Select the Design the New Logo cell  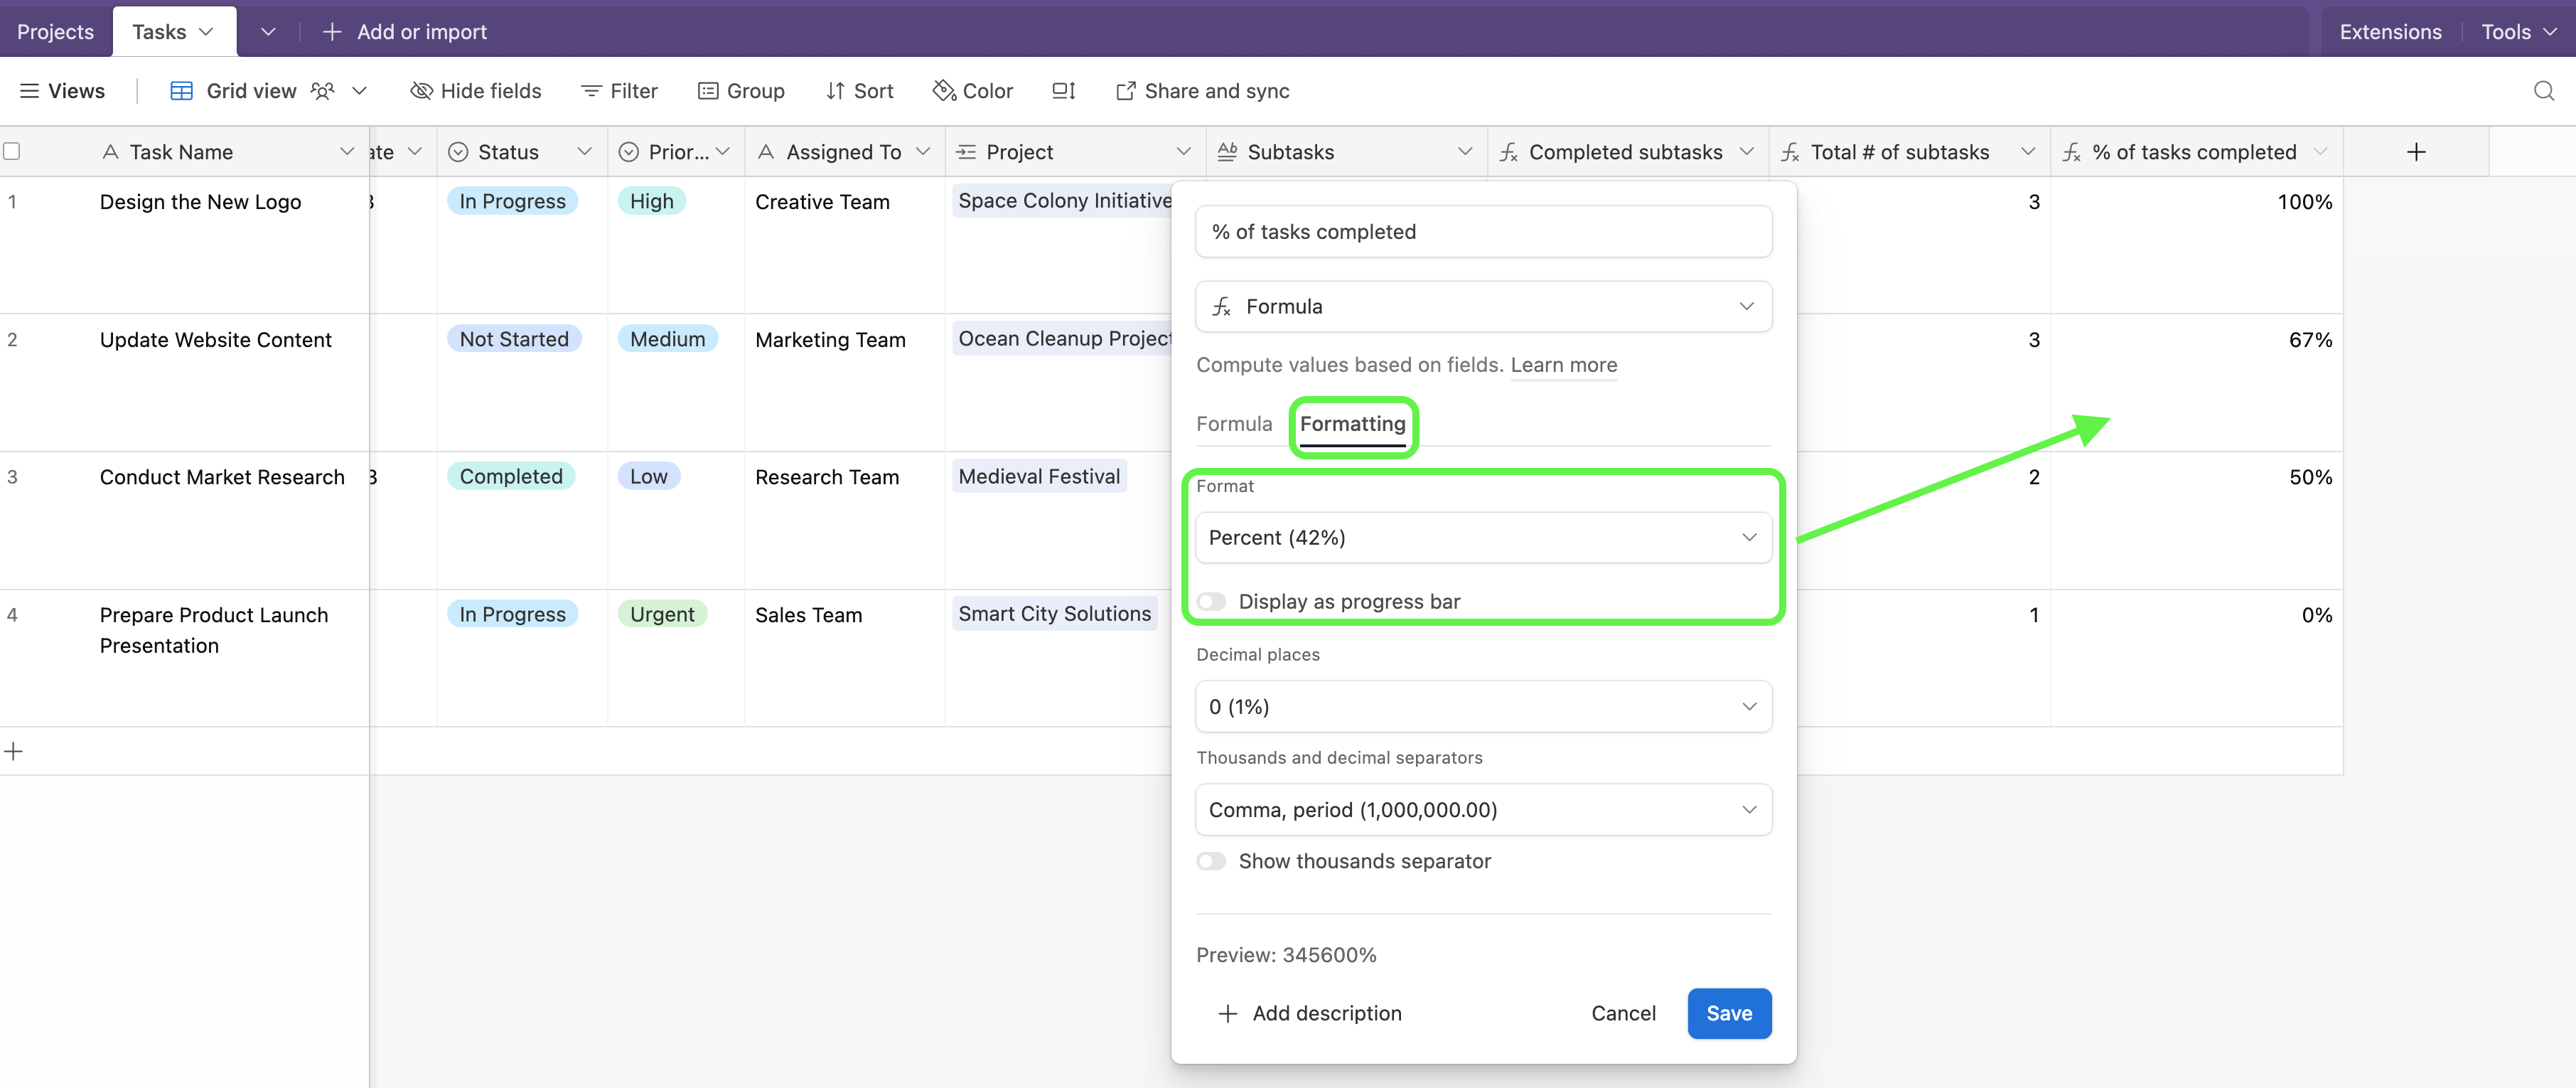[200, 202]
